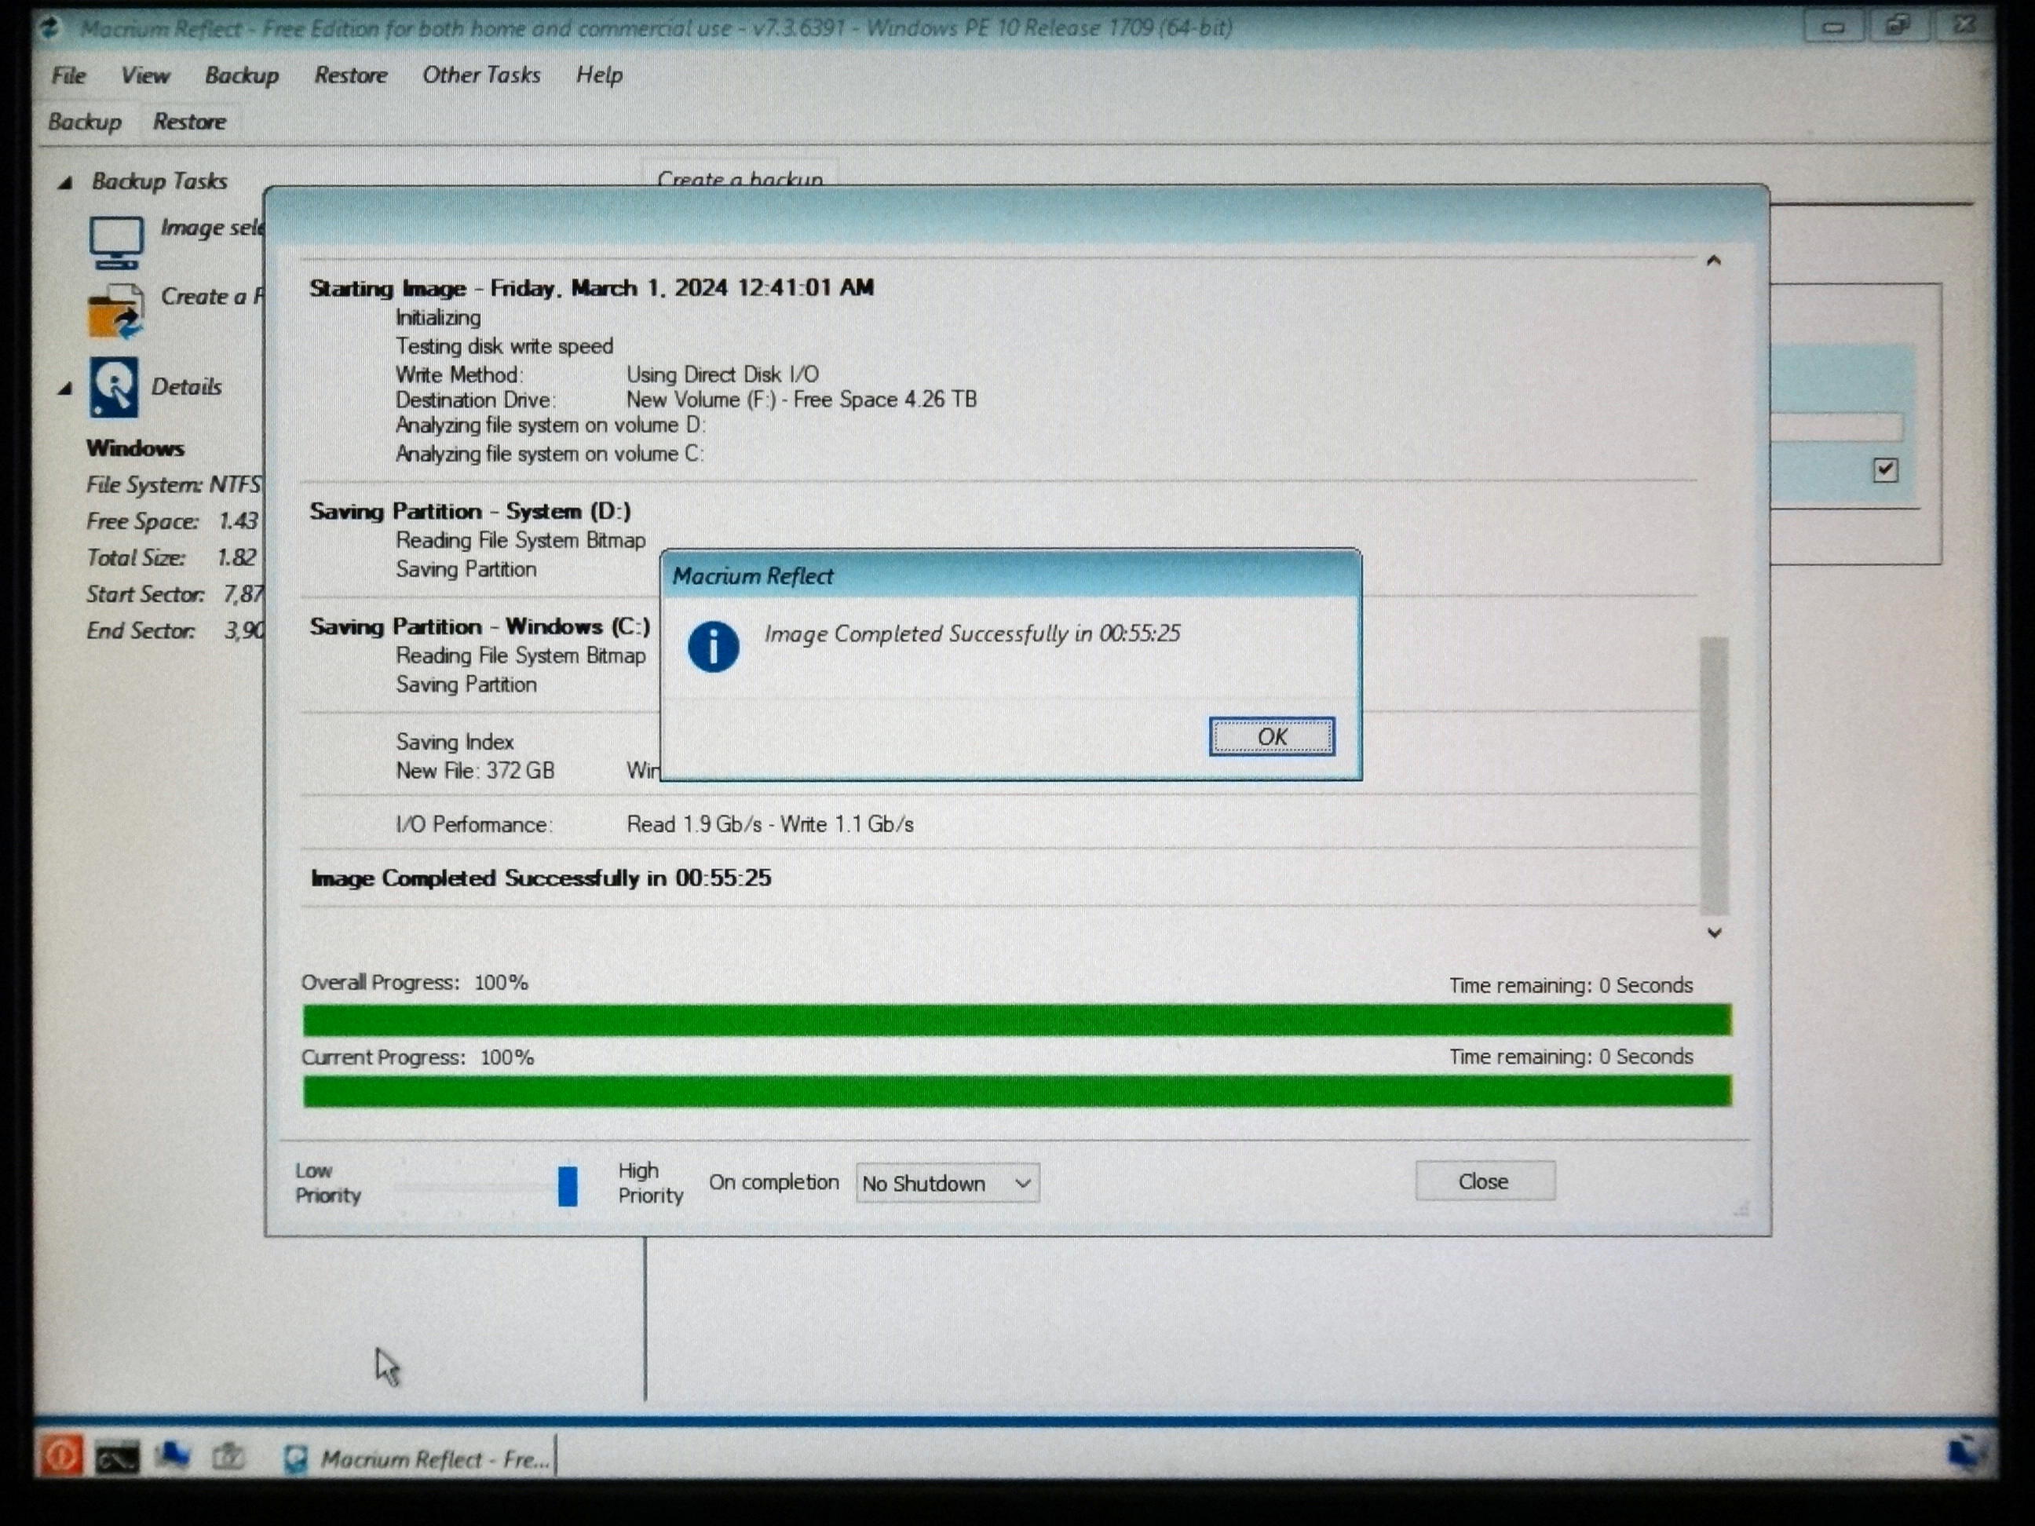Click the Current Progress green bar

[x=1017, y=1091]
